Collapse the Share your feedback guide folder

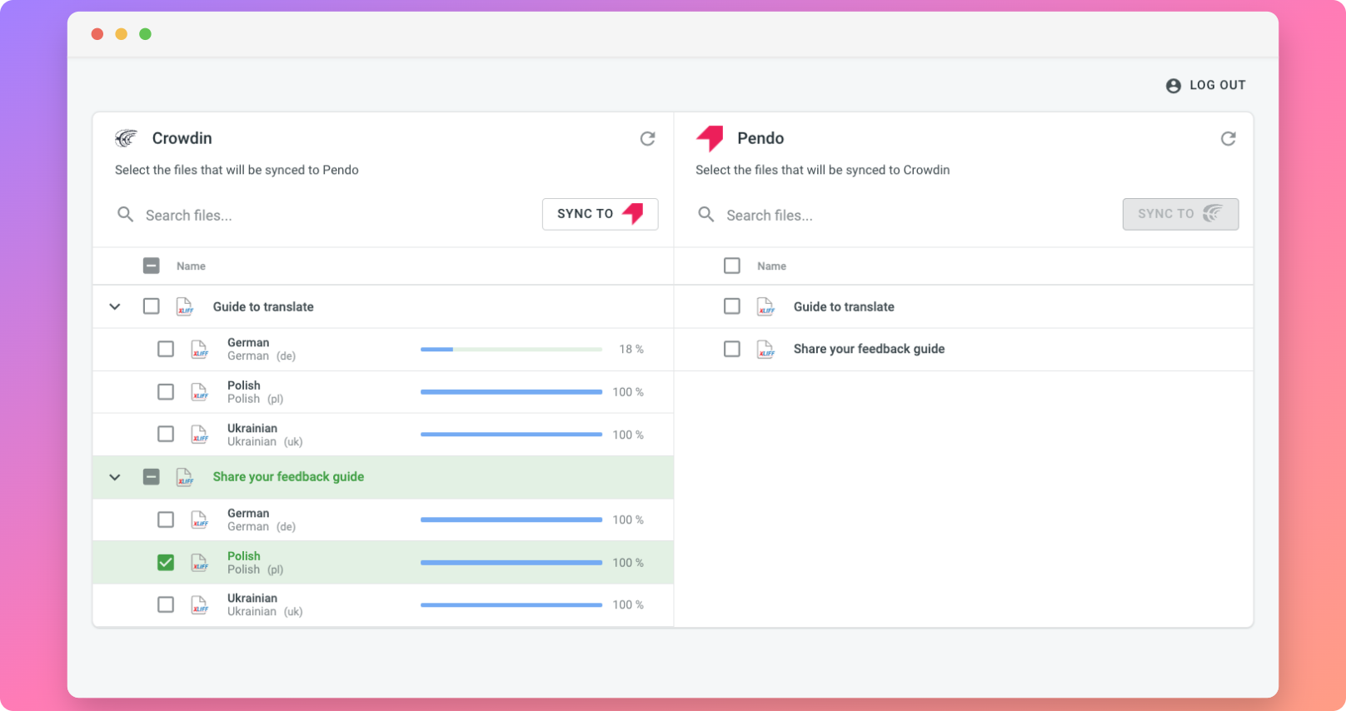[x=115, y=477]
